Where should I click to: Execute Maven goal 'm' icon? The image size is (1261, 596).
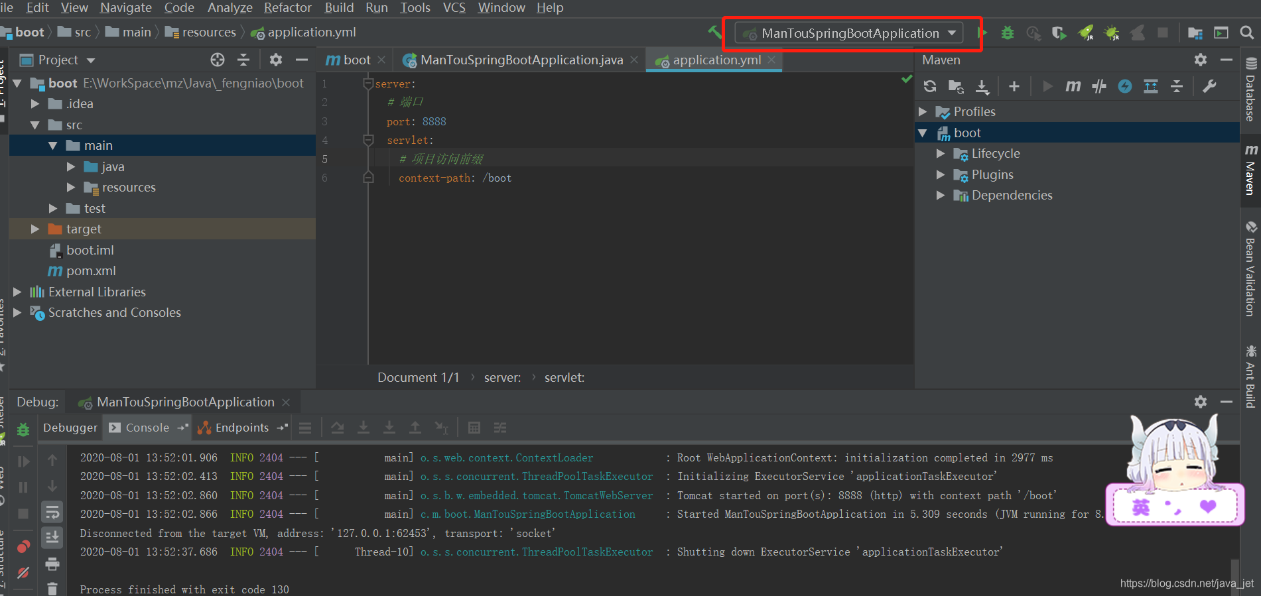[1073, 86]
